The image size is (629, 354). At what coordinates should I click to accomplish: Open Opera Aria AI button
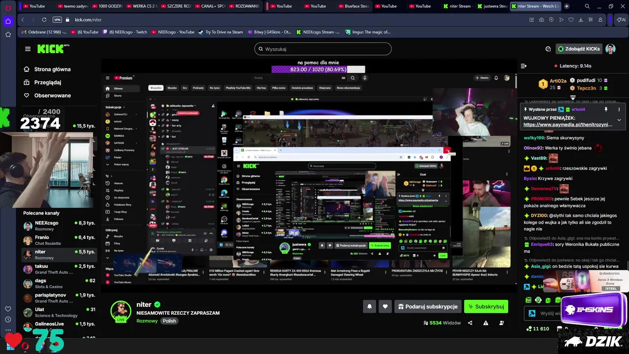(x=621, y=20)
